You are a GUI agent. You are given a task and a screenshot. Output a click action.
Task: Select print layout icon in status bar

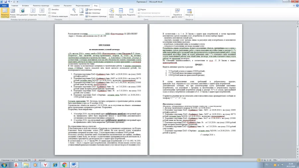point(259,160)
